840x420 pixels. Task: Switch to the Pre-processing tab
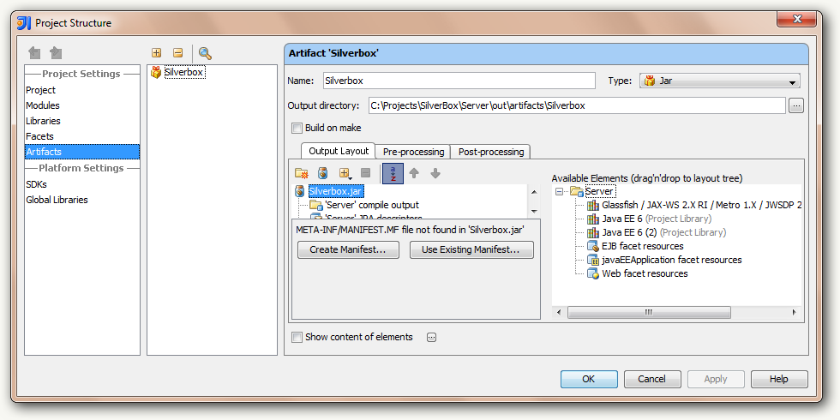tap(413, 152)
